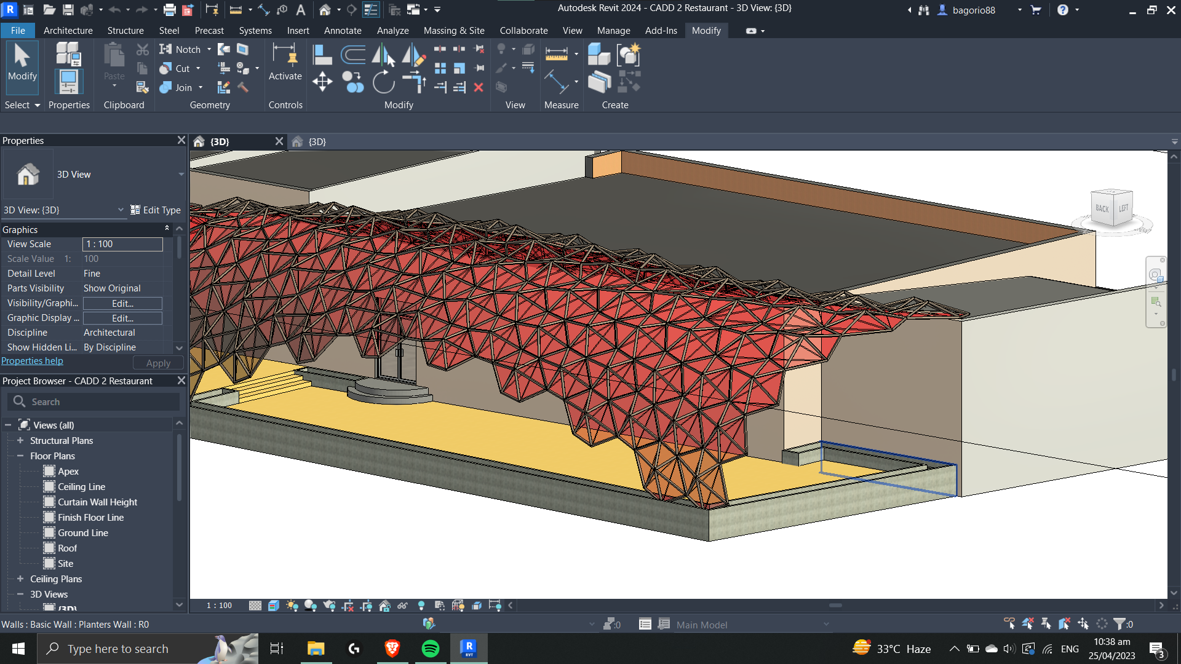
Task: Toggle Shadows On in the view control bar
Action: [x=311, y=605]
